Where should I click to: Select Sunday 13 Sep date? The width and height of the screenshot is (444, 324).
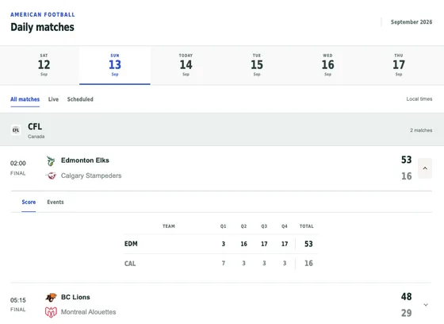pyautogui.click(x=115, y=65)
